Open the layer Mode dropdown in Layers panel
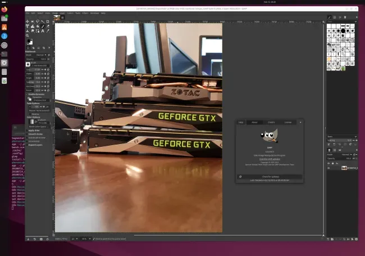Screen dimensions: 365x256 [x=346, y=155]
